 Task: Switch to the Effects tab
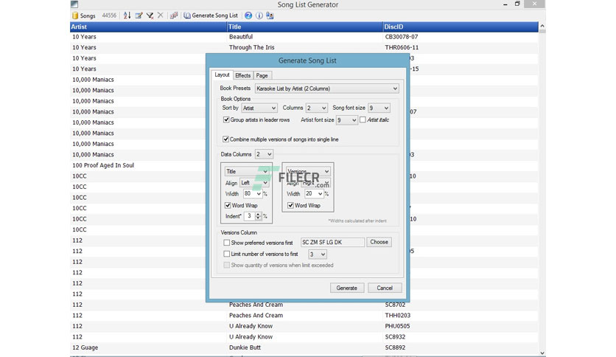point(242,75)
